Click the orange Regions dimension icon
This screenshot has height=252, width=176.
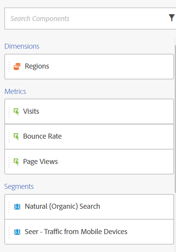(x=17, y=66)
